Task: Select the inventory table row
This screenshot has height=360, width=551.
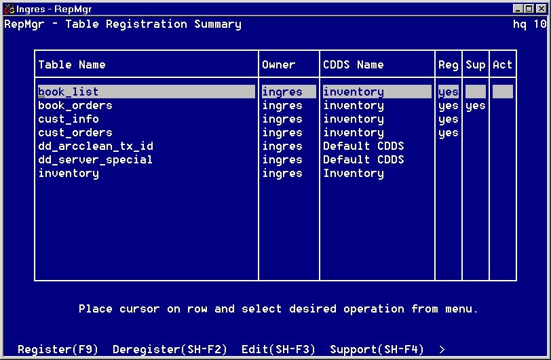Action: point(69,174)
